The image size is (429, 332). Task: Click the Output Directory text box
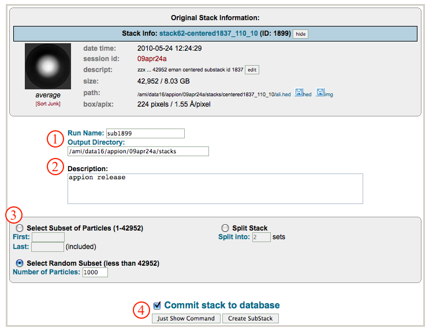click(x=138, y=151)
